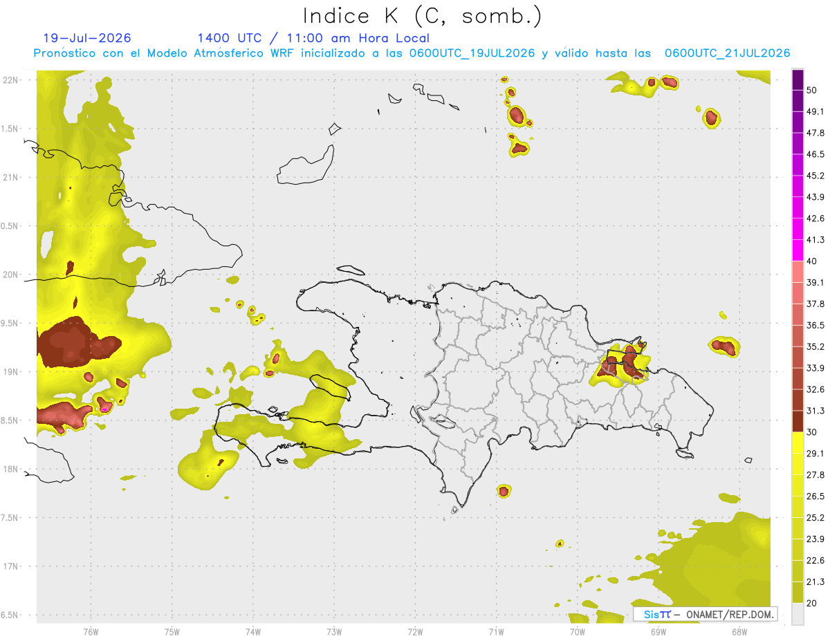
Task: Pick the bright yellow swatch between 29.1 and 30
Action: coord(797,443)
